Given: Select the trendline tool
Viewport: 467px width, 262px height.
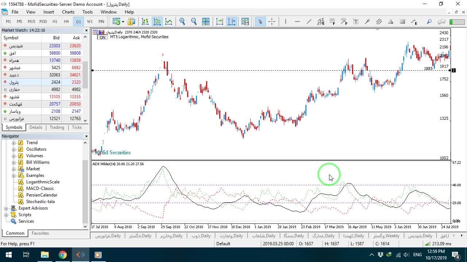Looking at the screenshot, I should coord(309,21).
